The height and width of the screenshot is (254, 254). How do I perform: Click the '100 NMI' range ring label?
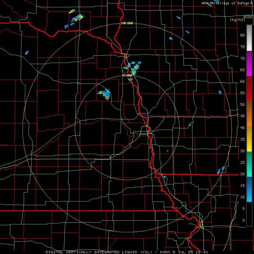tap(127, 23)
